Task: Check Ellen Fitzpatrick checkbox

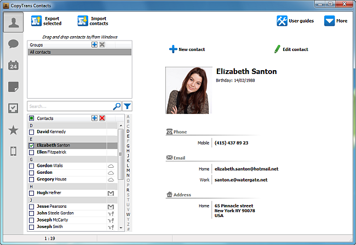Action: [x=32, y=152]
